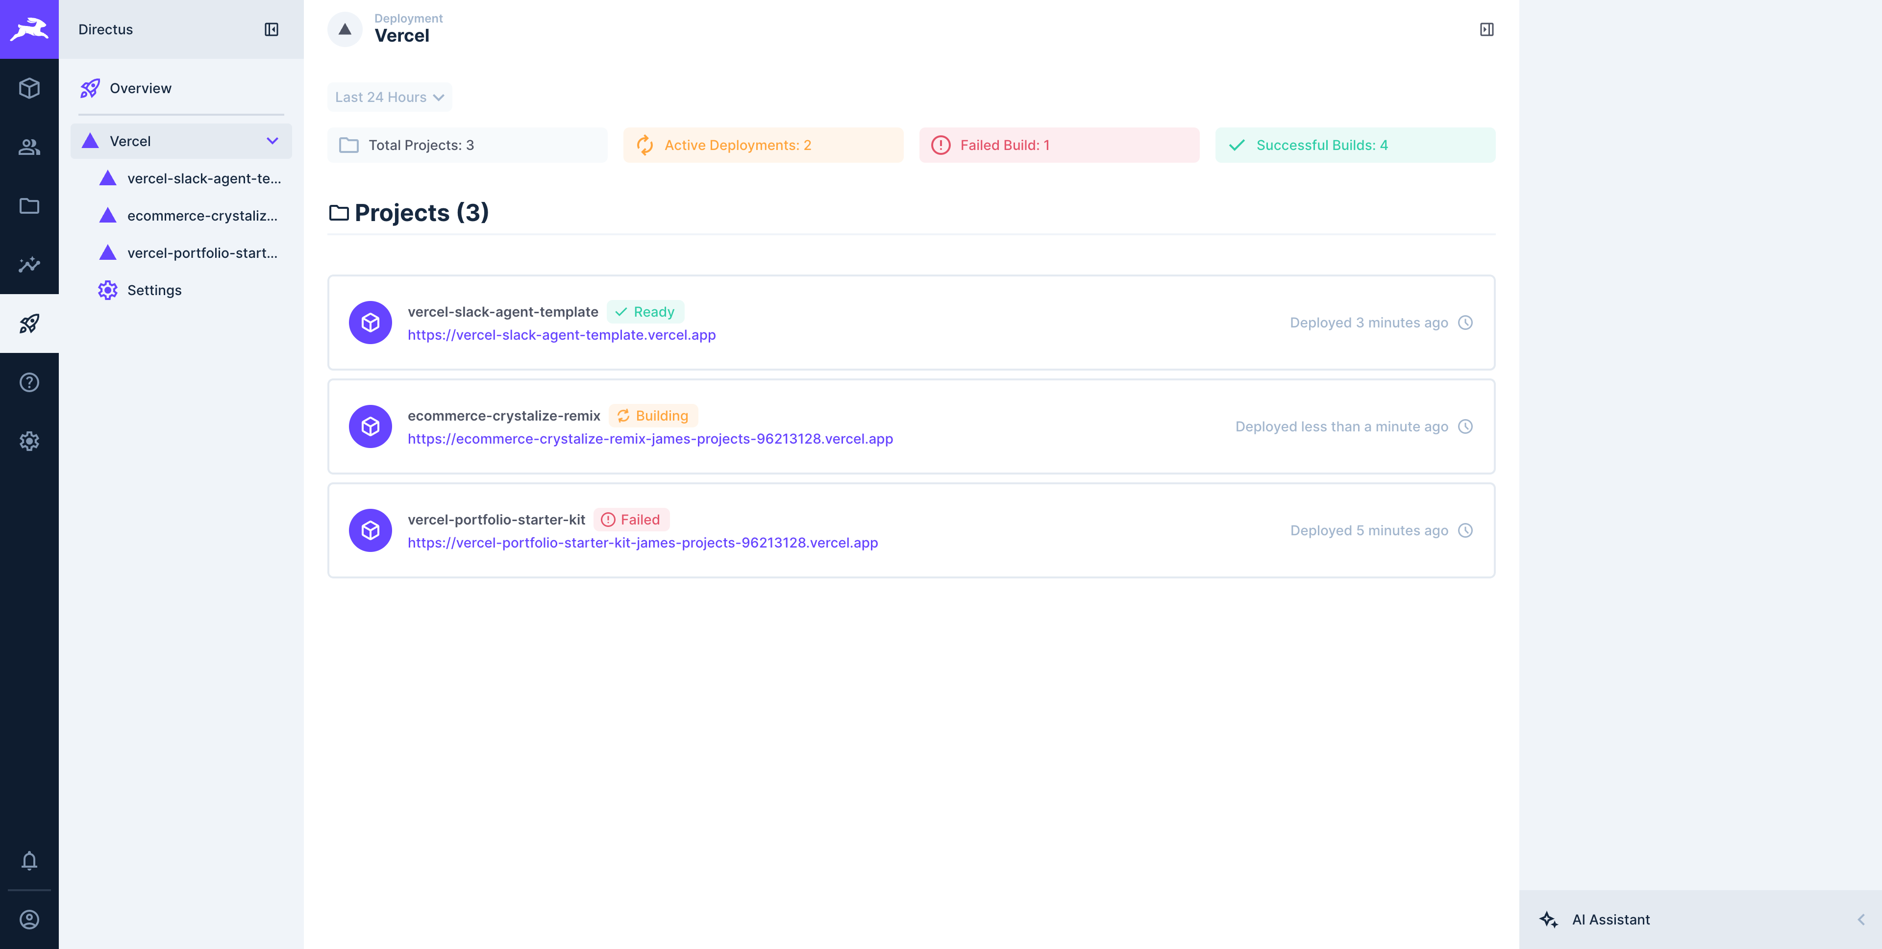Open the vercel-slack-agent-template.vercel.app link
The height and width of the screenshot is (949, 1882).
(561, 335)
